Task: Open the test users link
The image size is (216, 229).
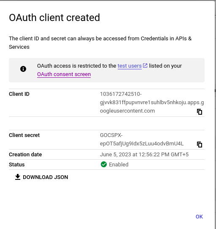Action: click(x=130, y=66)
